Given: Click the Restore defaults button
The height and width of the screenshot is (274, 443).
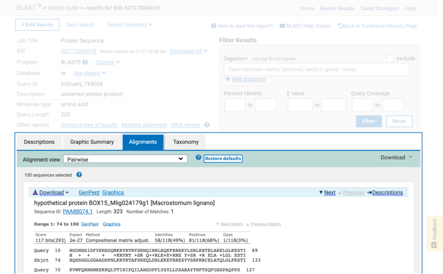Looking at the screenshot, I should [x=223, y=159].
